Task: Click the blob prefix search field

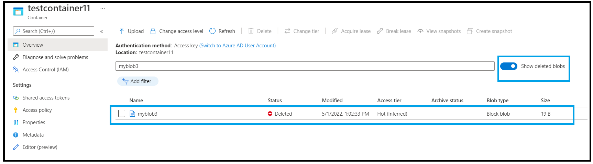Action: click(x=305, y=66)
